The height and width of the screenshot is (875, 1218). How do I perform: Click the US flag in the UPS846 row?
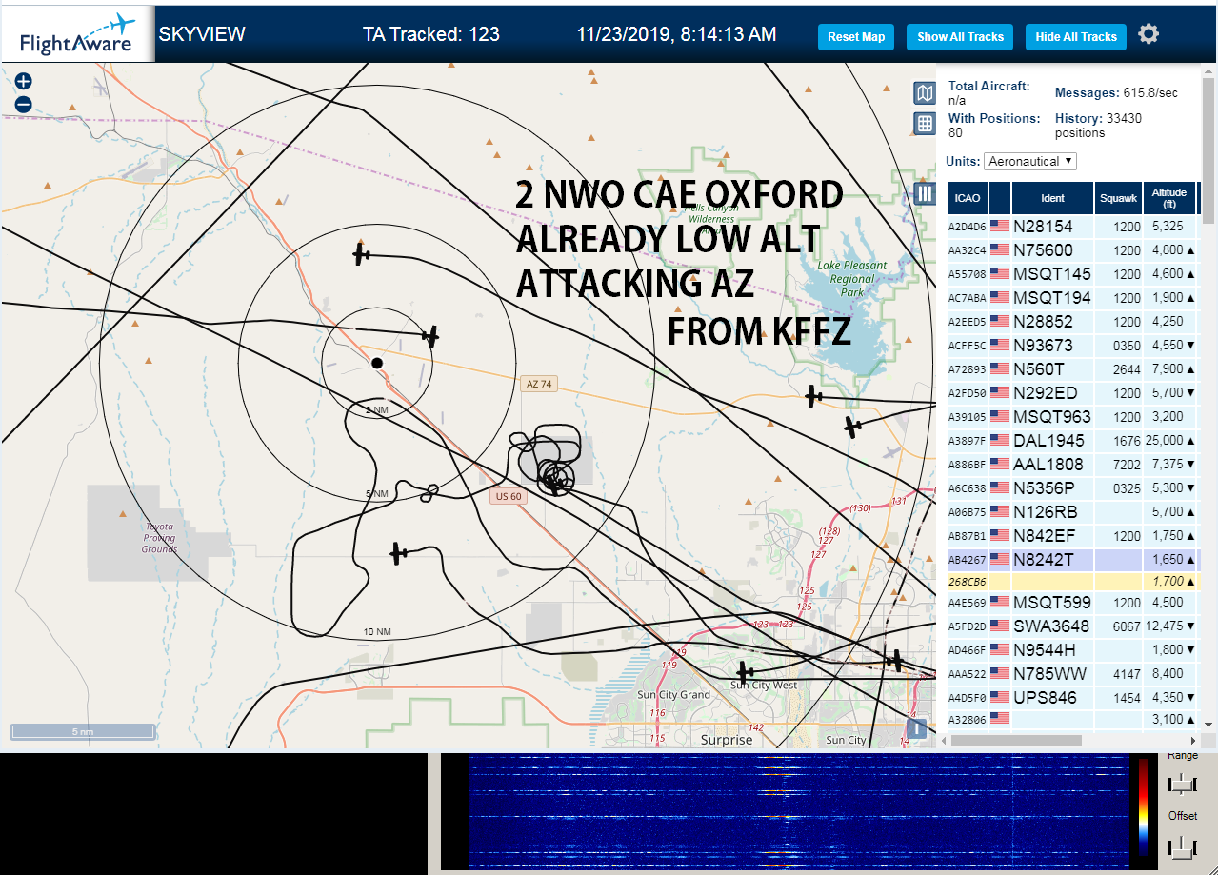pos(1000,698)
